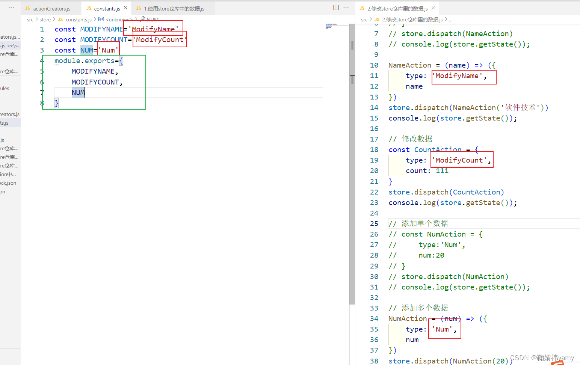Expand the src breadcrumb dropdown
The width and height of the screenshot is (580, 365).
tap(30, 19)
